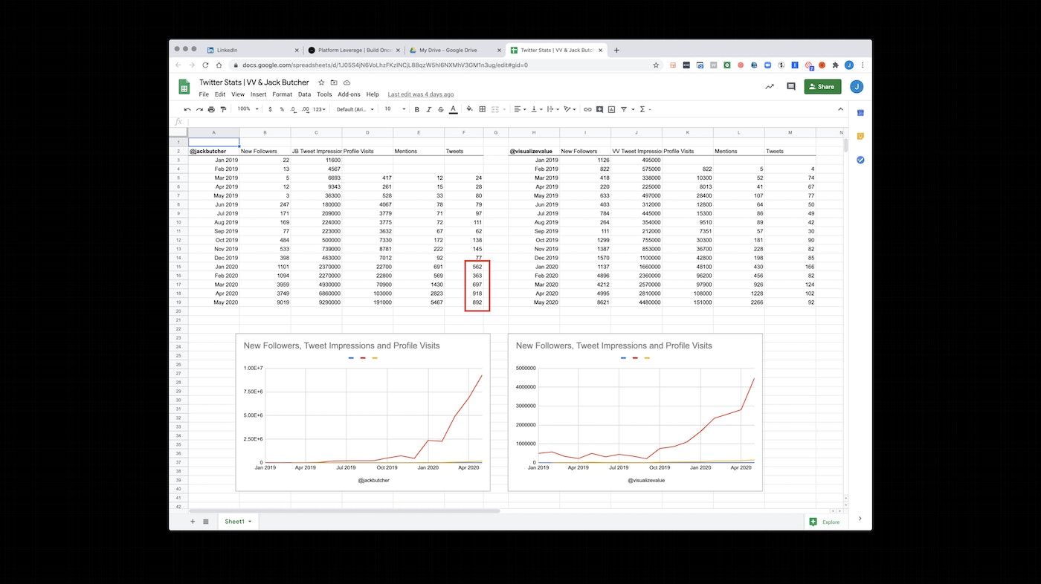Click the browser reload button
This screenshot has height=584, width=1041.
[x=205, y=65]
